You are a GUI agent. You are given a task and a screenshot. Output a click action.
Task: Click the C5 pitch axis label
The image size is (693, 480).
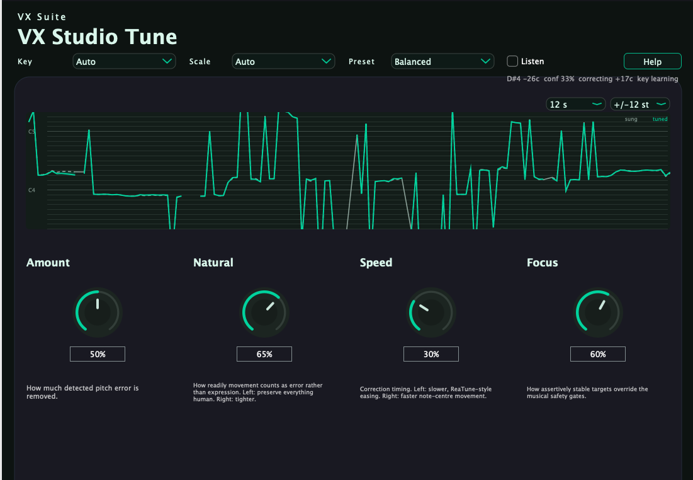coord(31,132)
